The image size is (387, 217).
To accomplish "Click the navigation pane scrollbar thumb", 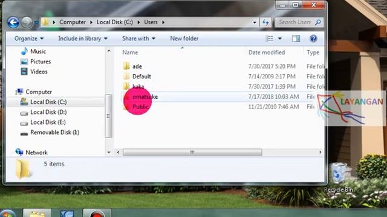I will [x=108, y=116].
